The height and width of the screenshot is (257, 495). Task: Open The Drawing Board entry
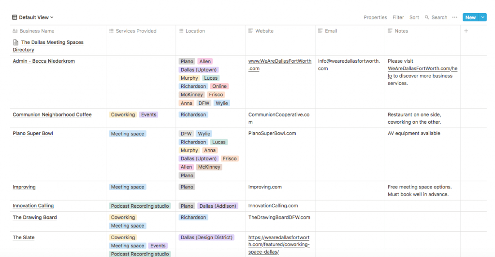[35, 217]
